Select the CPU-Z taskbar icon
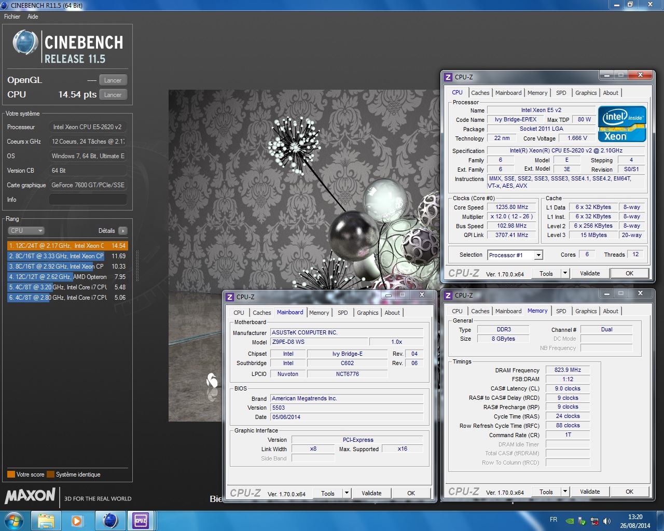 (141, 521)
